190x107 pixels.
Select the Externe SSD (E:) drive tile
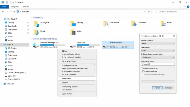[x=118, y=45]
